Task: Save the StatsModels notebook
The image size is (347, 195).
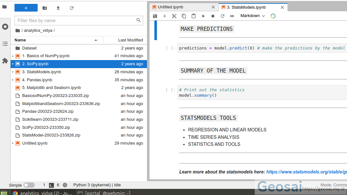Action: click(x=155, y=16)
